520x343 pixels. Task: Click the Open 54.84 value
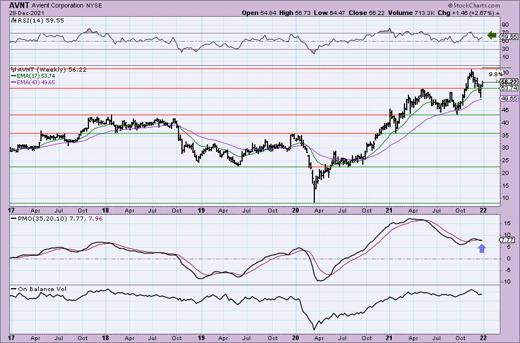coord(258,13)
